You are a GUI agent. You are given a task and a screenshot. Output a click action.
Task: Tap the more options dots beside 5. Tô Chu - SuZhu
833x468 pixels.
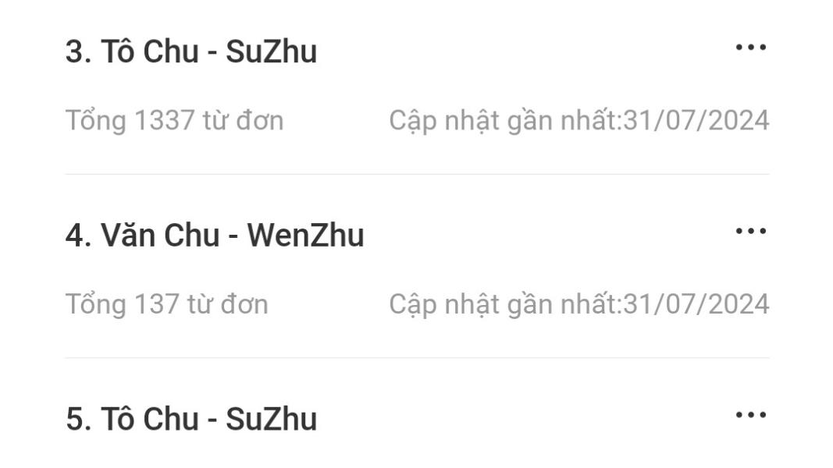(x=751, y=415)
